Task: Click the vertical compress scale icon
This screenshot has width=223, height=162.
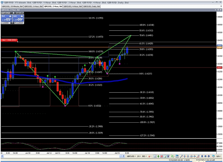Action: (x=191, y=156)
